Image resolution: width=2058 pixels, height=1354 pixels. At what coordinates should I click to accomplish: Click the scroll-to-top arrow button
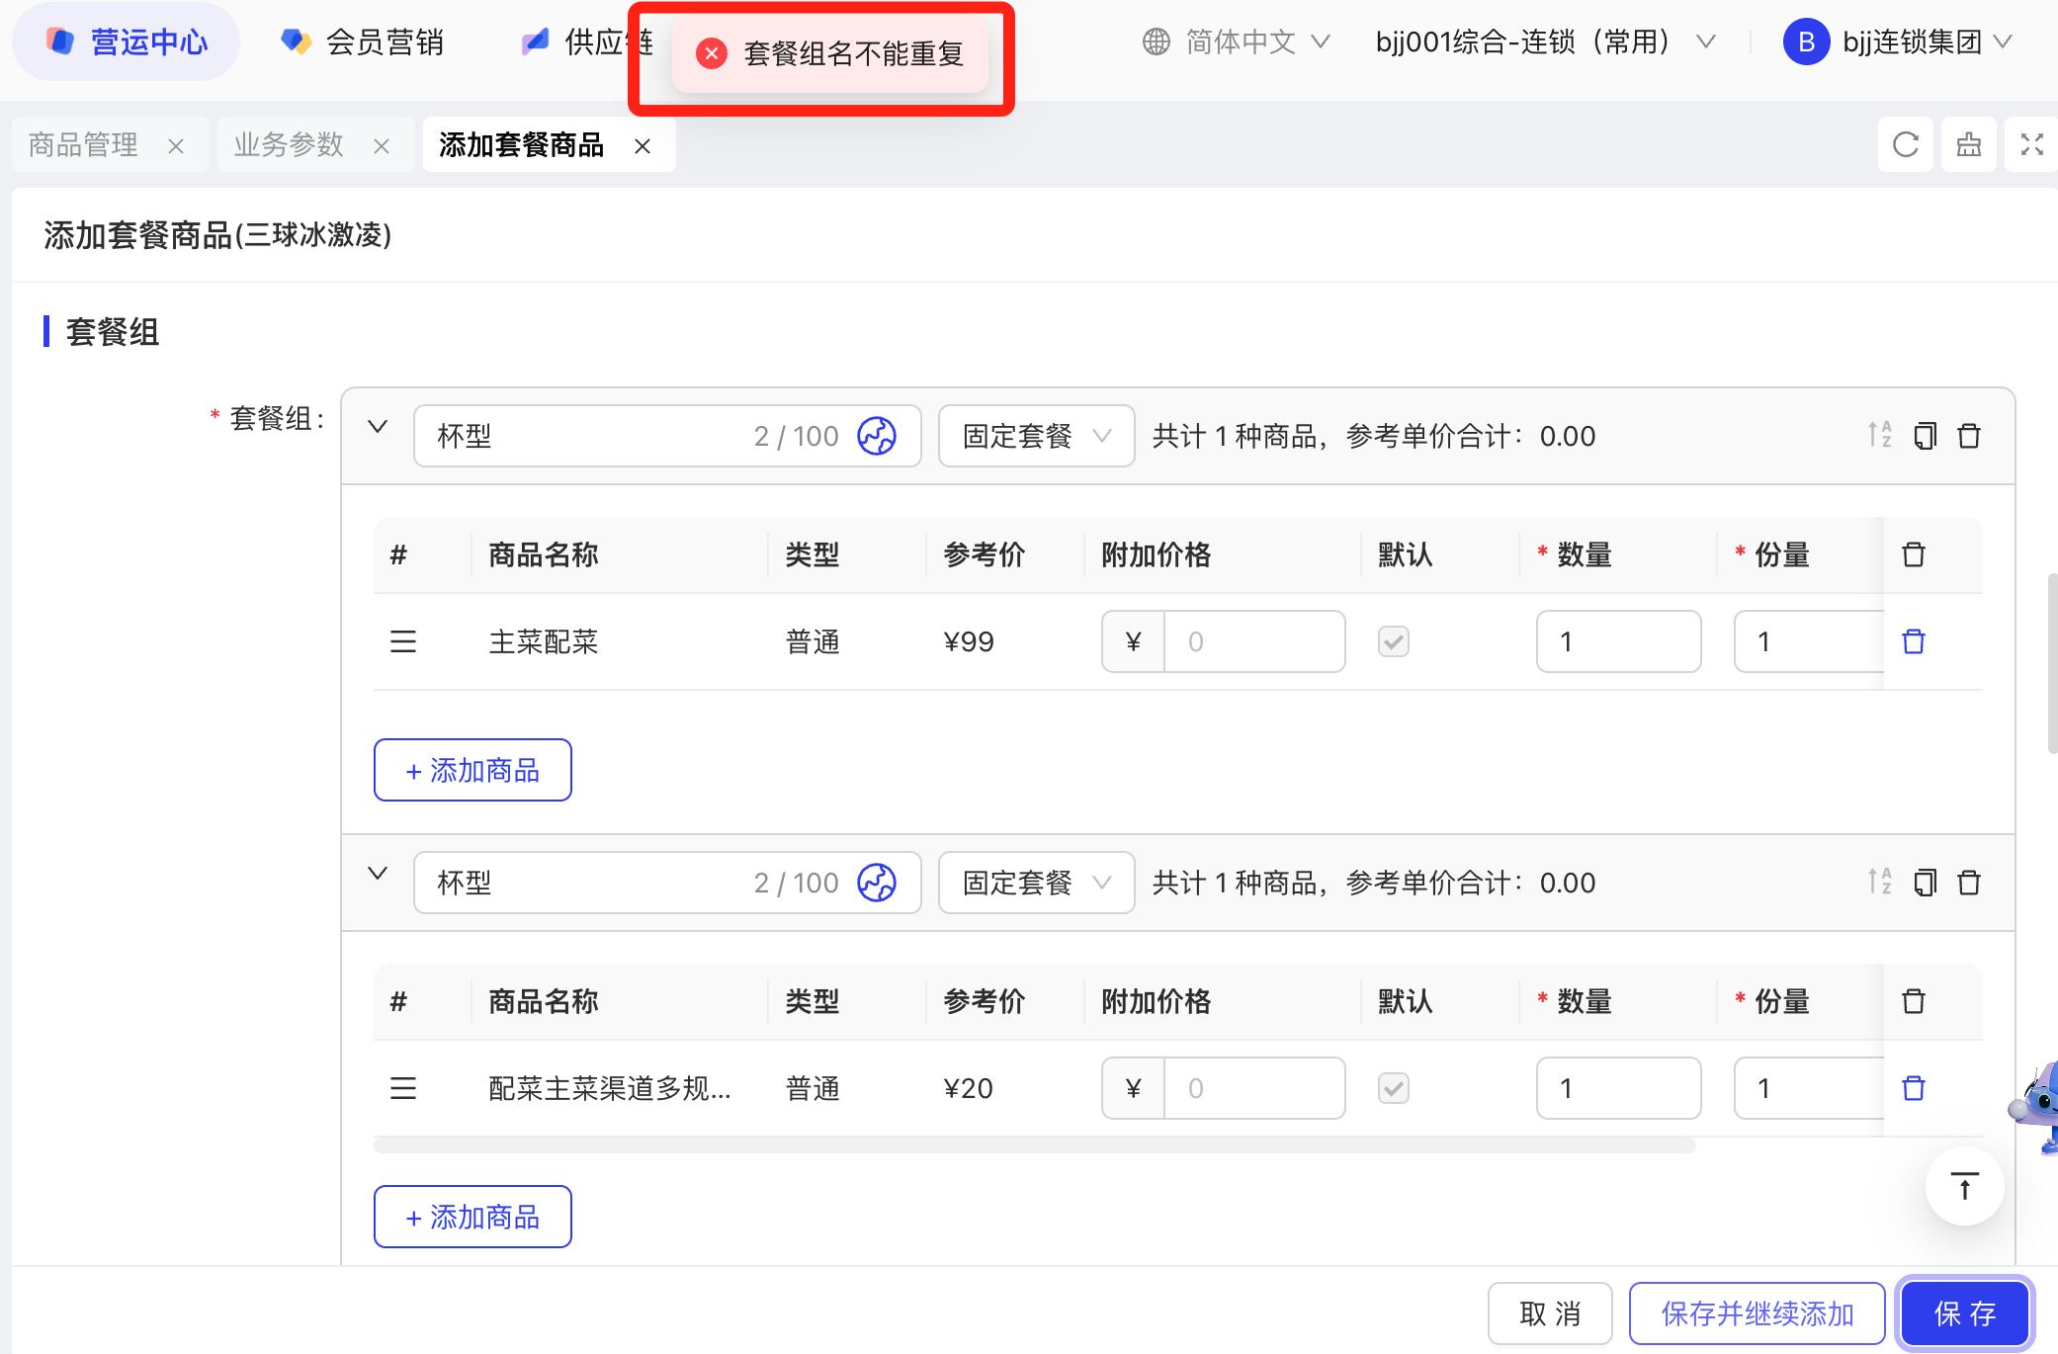pos(1964,1186)
